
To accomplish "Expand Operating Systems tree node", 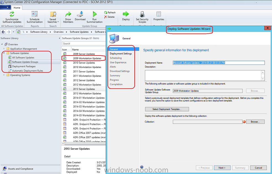I will click(x=4, y=75).
